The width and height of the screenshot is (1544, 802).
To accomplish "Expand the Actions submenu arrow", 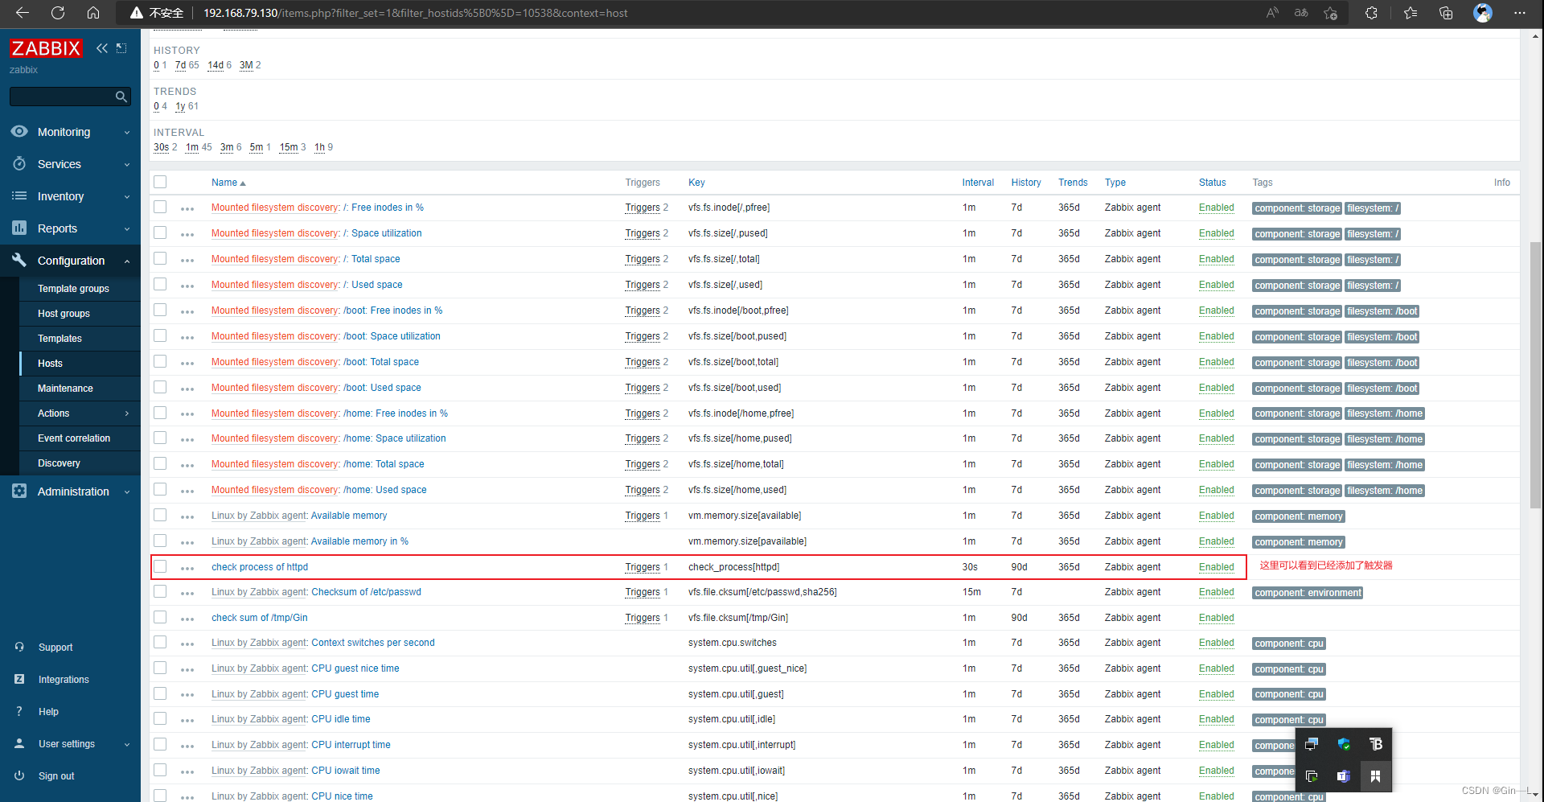I will pos(127,413).
